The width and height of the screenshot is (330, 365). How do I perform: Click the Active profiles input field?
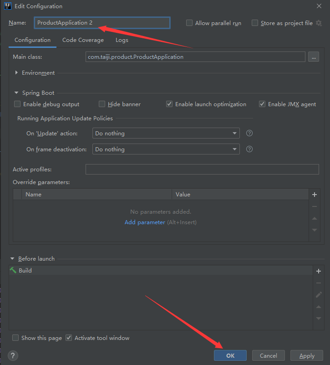[202, 170]
